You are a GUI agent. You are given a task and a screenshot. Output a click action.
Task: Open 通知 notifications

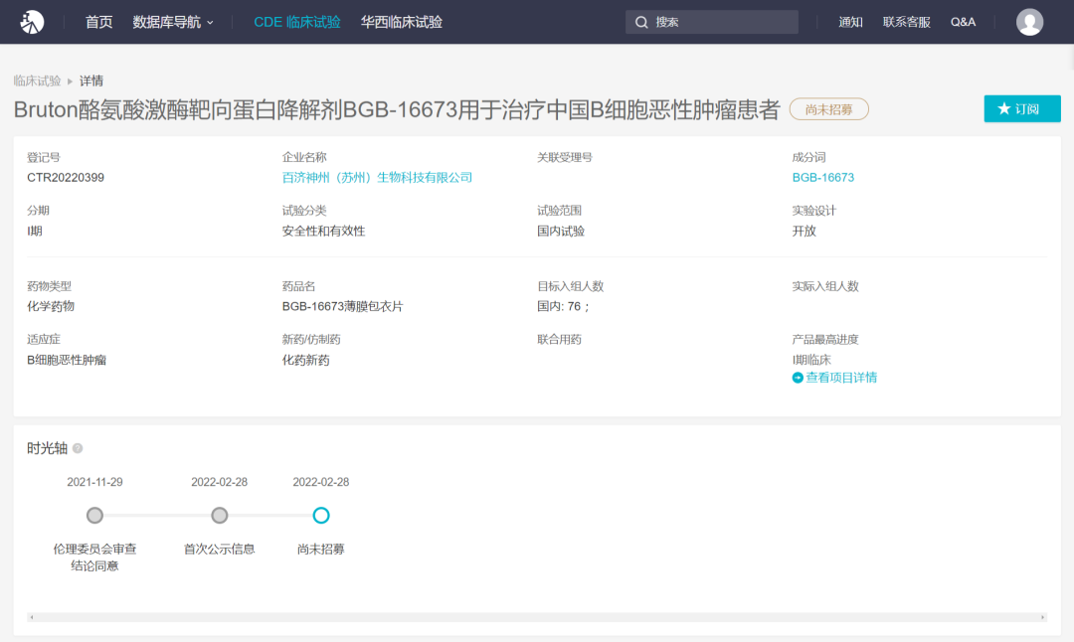tap(850, 22)
